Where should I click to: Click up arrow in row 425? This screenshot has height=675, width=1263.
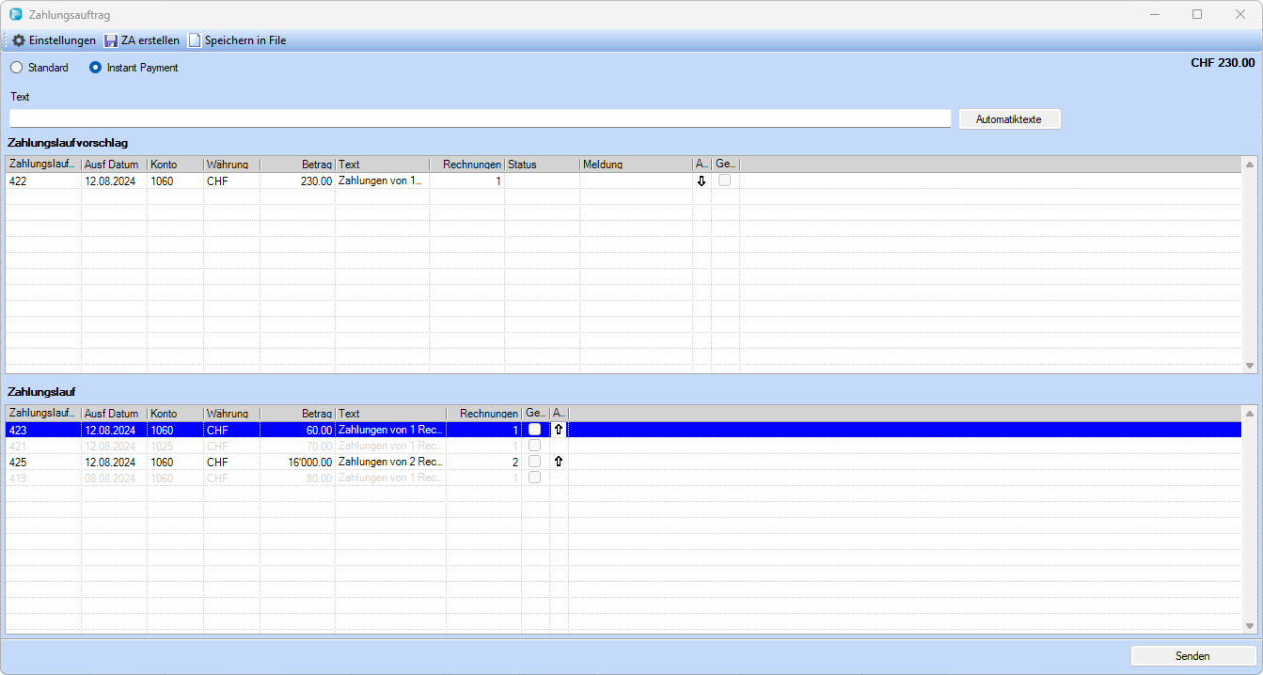pyautogui.click(x=559, y=462)
